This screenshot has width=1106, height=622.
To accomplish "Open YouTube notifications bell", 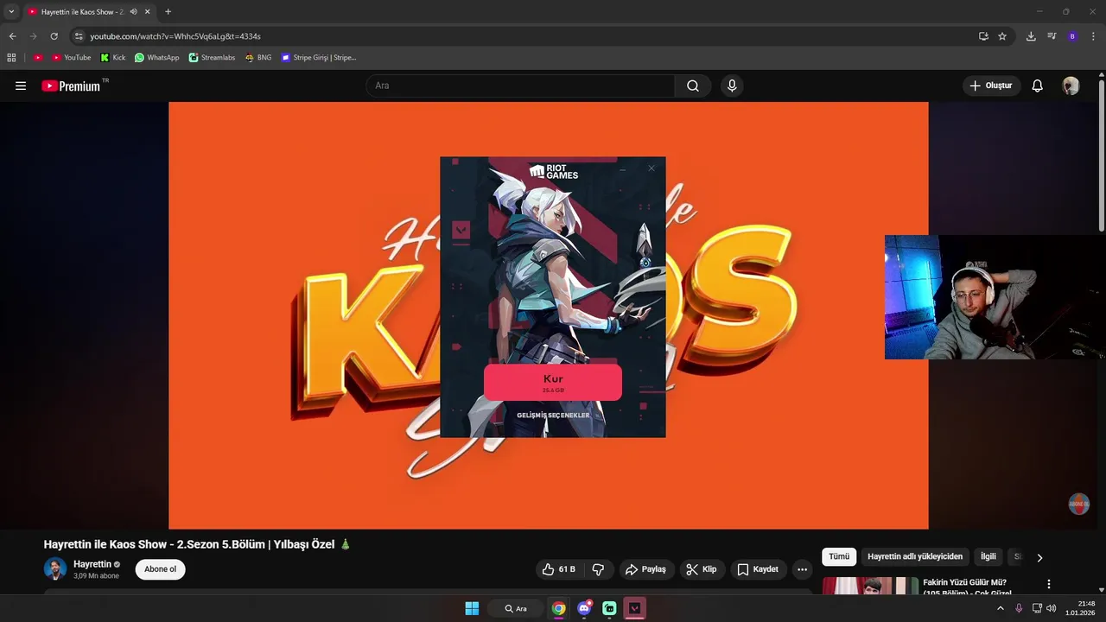I will coord(1038,86).
